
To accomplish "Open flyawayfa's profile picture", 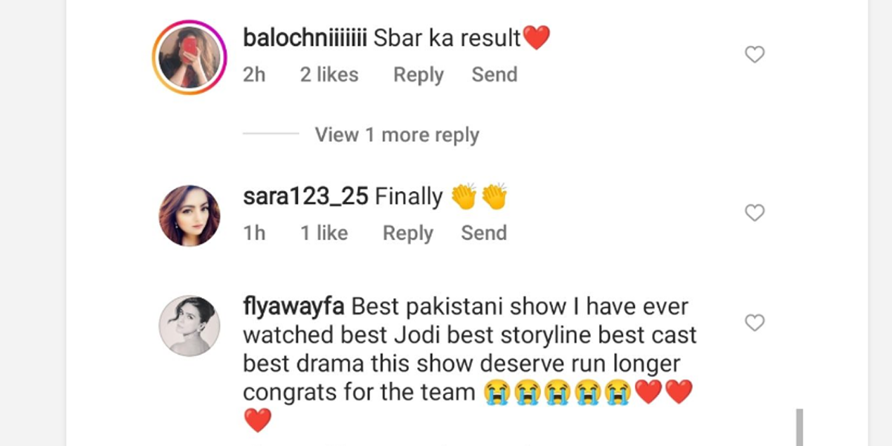I will 189,326.
